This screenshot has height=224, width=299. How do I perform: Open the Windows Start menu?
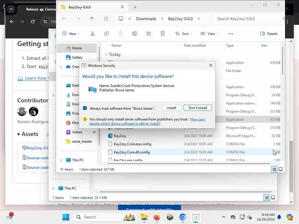pyautogui.click(x=66, y=217)
